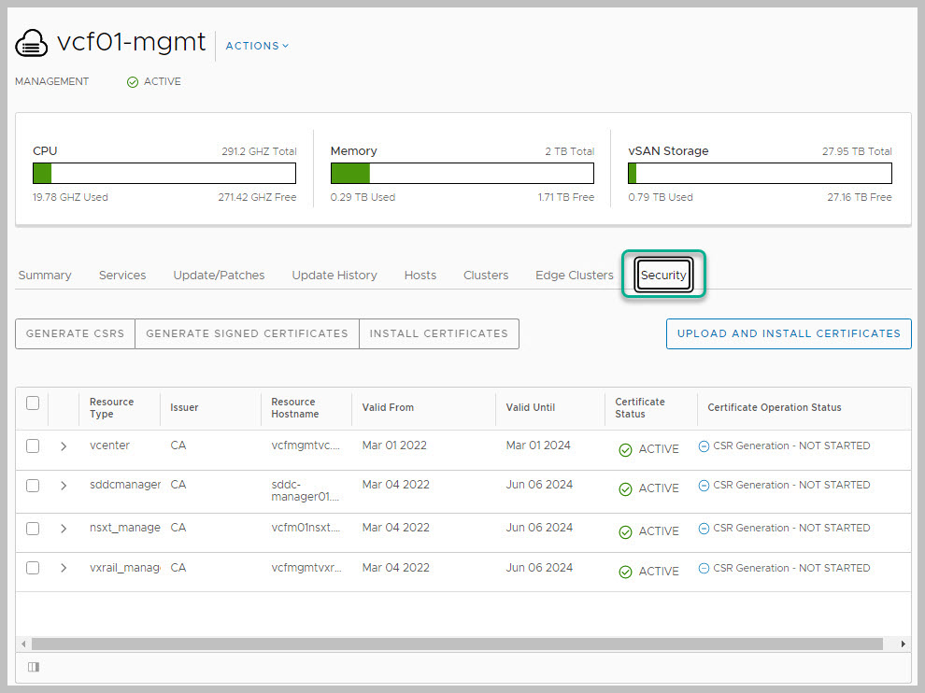Open the Update/Patches tab
This screenshot has width=925, height=693.
point(219,276)
